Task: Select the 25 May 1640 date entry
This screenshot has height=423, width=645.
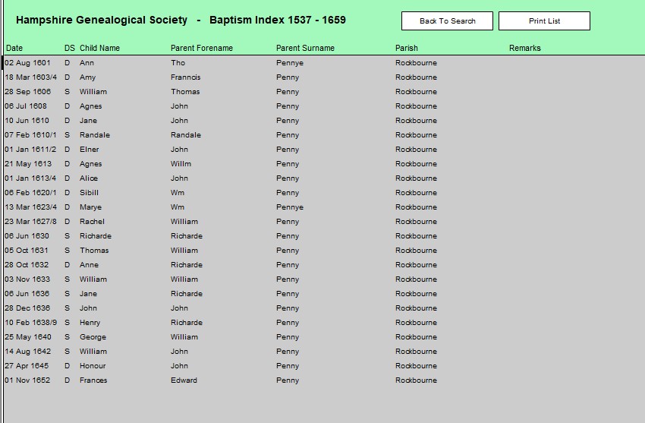Action: click(28, 337)
